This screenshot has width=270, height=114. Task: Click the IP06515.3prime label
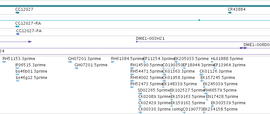[30, 65]
